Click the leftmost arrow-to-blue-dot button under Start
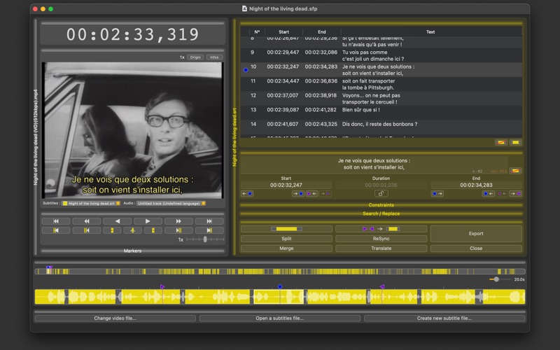560x350 pixels. click(x=247, y=194)
